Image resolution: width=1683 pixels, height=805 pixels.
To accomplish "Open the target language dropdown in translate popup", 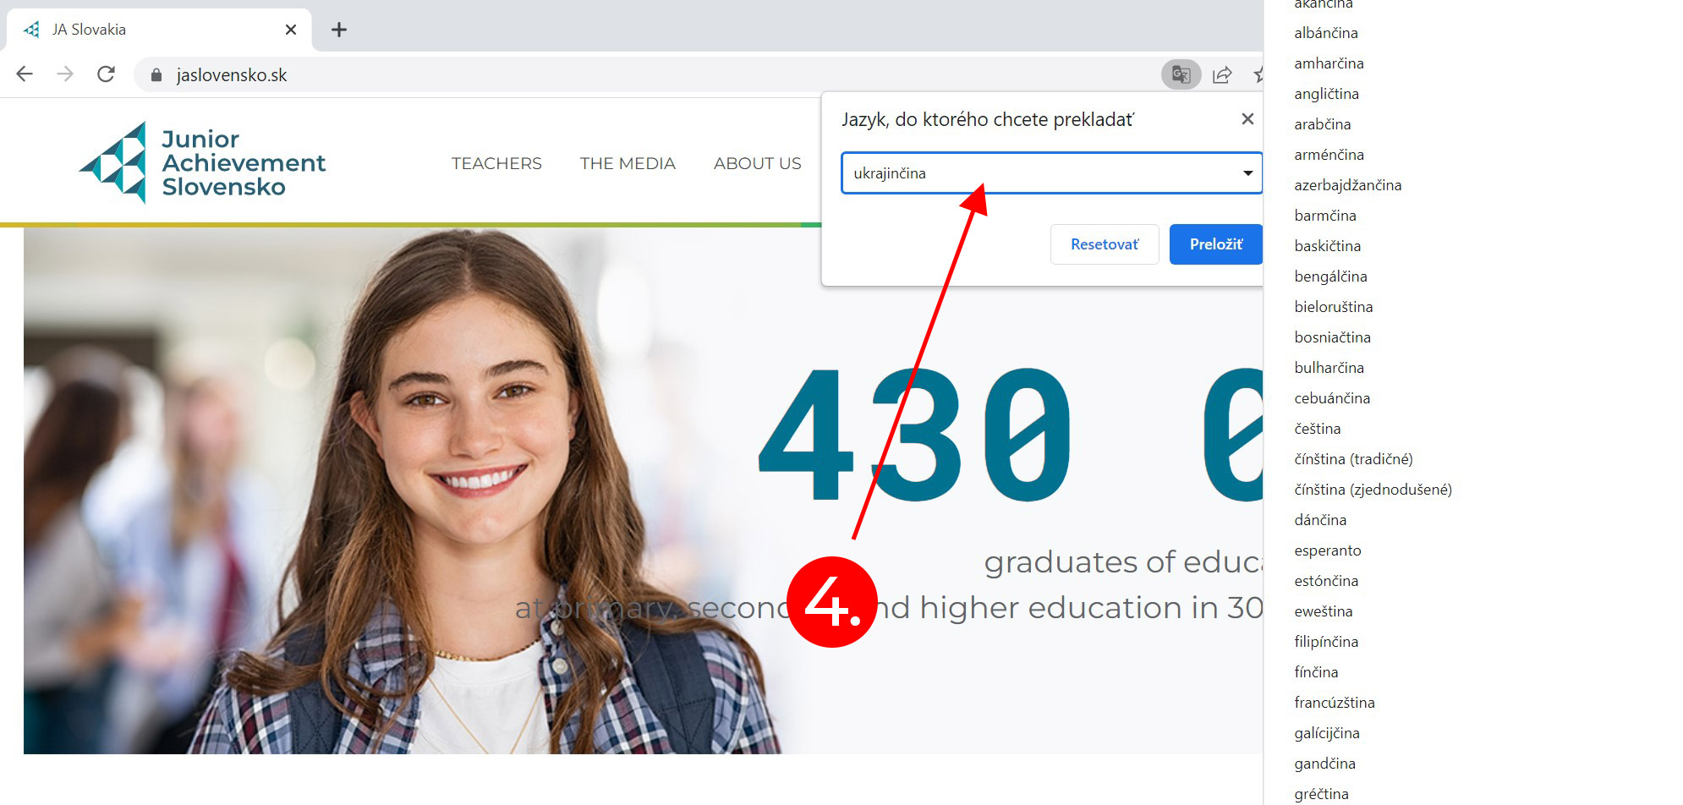I will pyautogui.click(x=1248, y=172).
